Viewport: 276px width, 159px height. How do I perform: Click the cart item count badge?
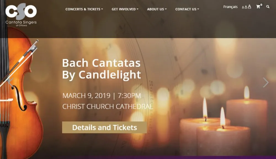261,5
